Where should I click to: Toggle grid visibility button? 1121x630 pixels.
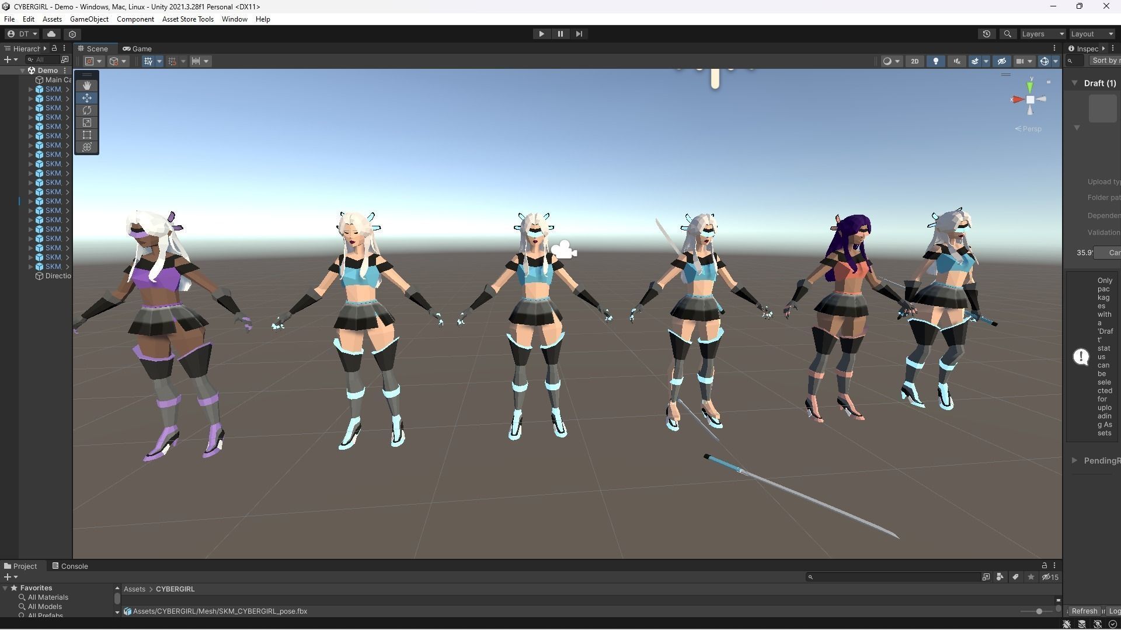pyautogui.click(x=148, y=61)
